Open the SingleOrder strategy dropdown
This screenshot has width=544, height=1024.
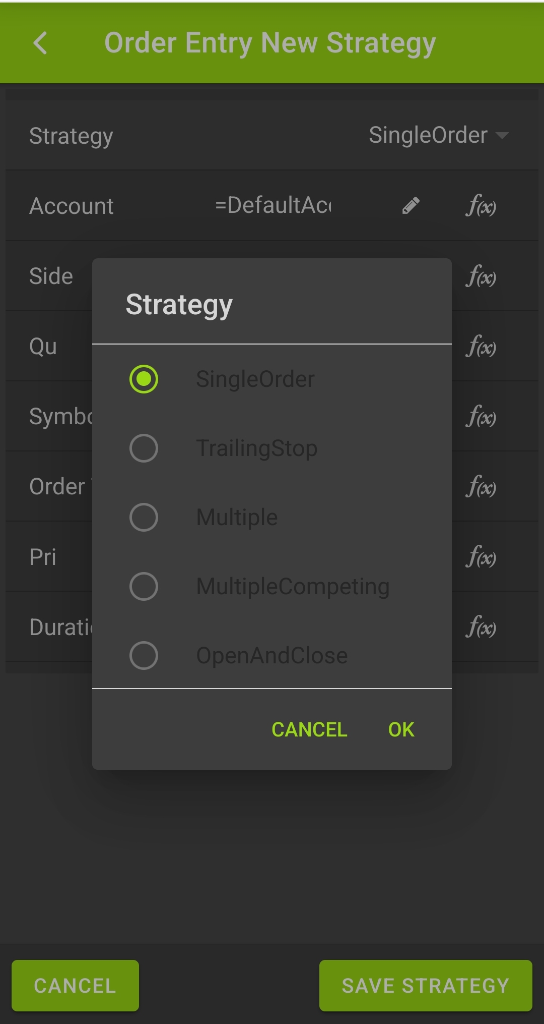coord(438,135)
